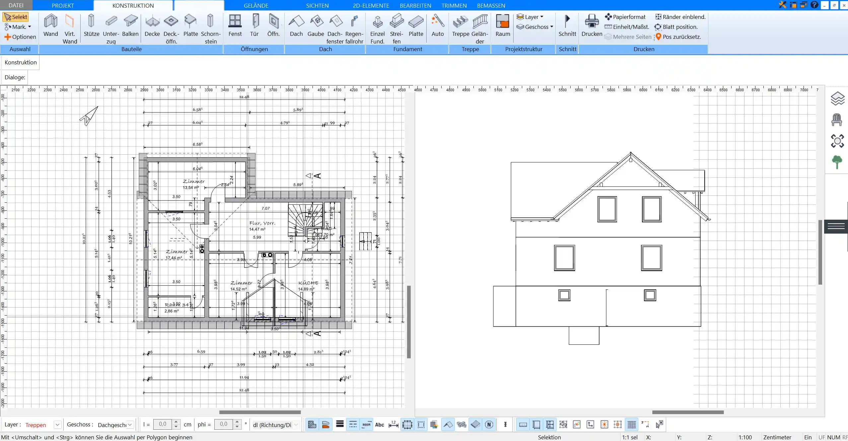Select the Geländer railing tool
This screenshot has height=441, width=848.
pyautogui.click(x=480, y=29)
